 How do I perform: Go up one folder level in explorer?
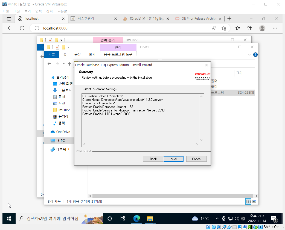click(69, 64)
